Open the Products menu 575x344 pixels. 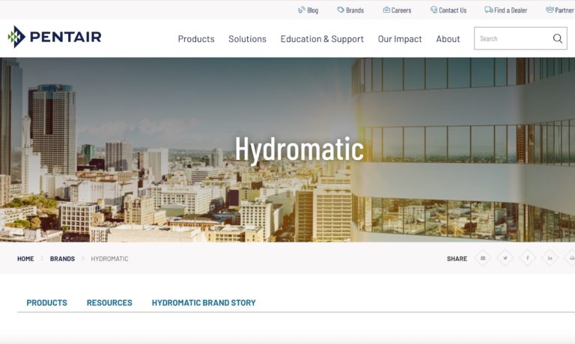[196, 39]
